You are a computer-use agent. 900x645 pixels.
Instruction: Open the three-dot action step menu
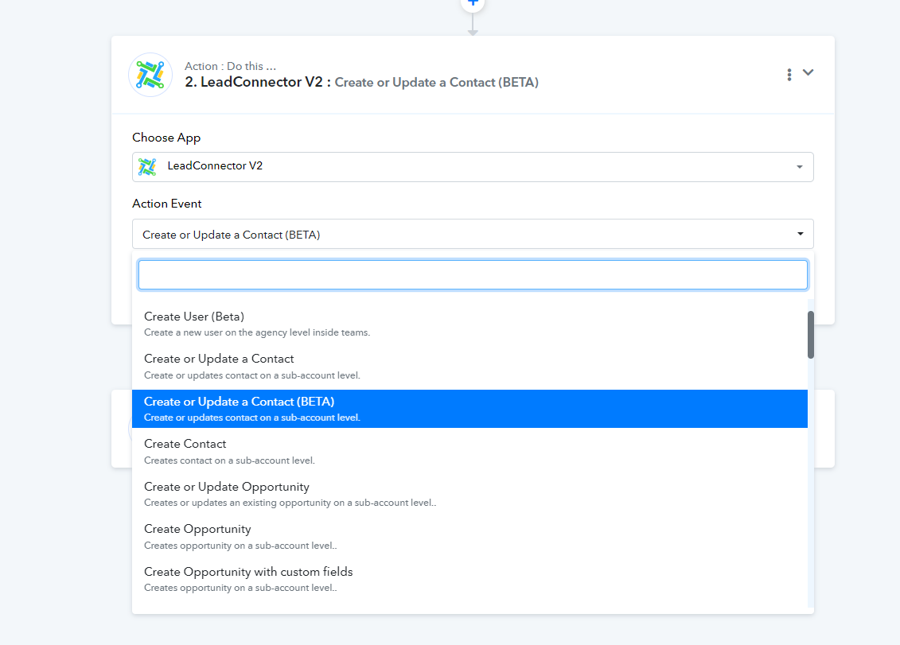click(789, 75)
